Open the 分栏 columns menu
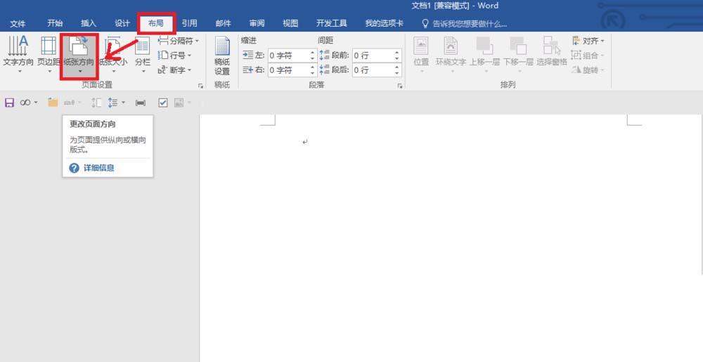The height and width of the screenshot is (362, 703). click(143, 55)
